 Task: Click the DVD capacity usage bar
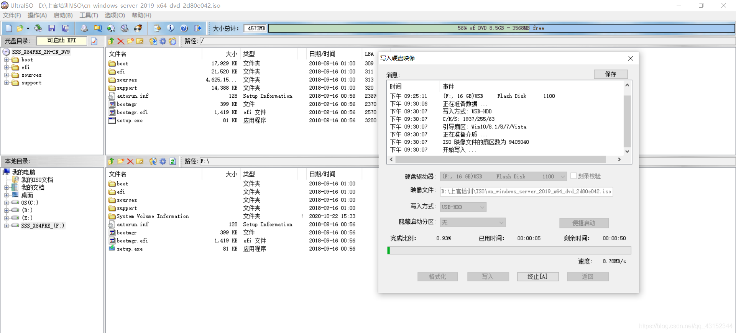click(501, 28)
